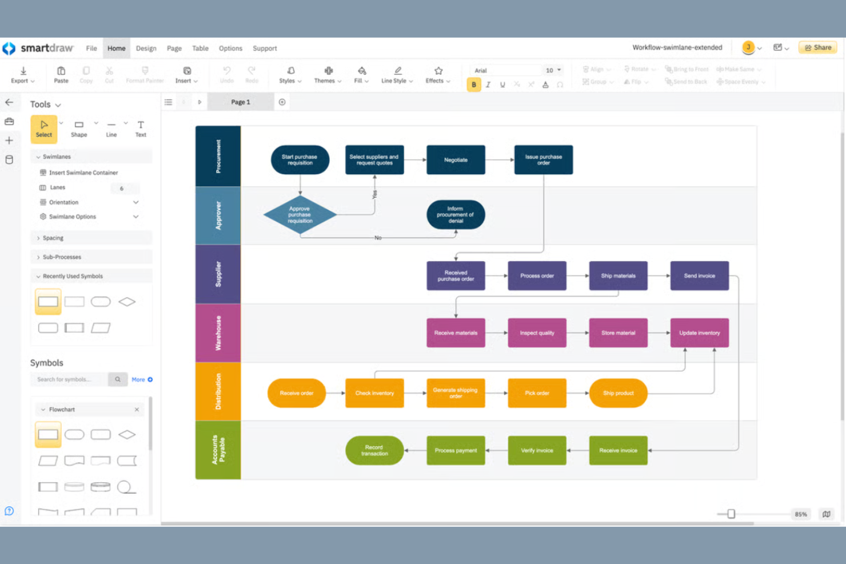Screen dimensions: 846x564
Task: Toggle superscript formatting
Action: (531, 85)
